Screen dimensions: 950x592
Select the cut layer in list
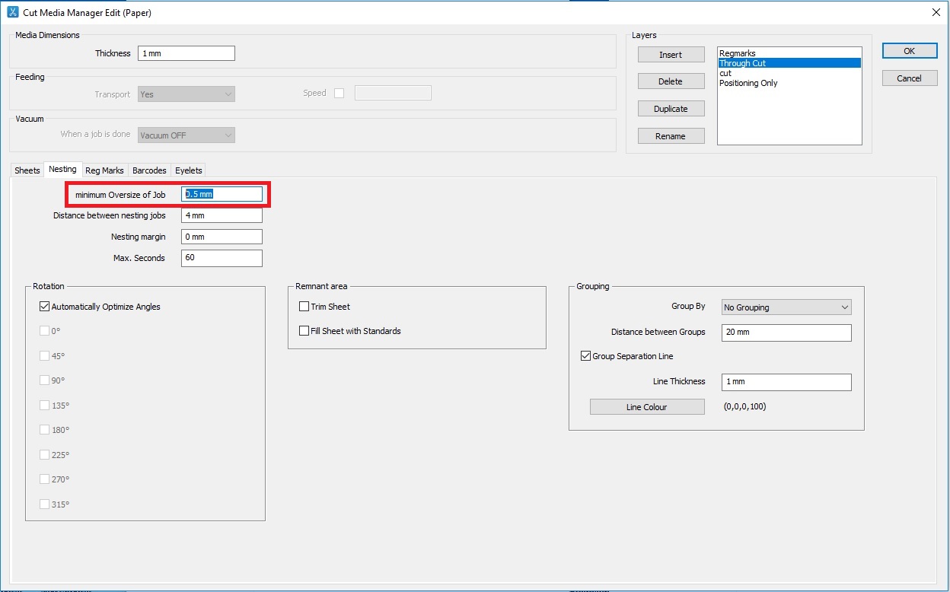pyautogui.click(x=789, y=73)
